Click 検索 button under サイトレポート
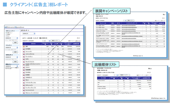The image size is (170, 108). point(15,52)
